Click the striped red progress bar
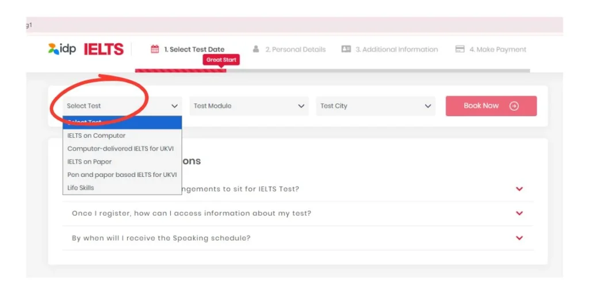The width and height of the screenshot is (589, 294). [x=181, y=71]
